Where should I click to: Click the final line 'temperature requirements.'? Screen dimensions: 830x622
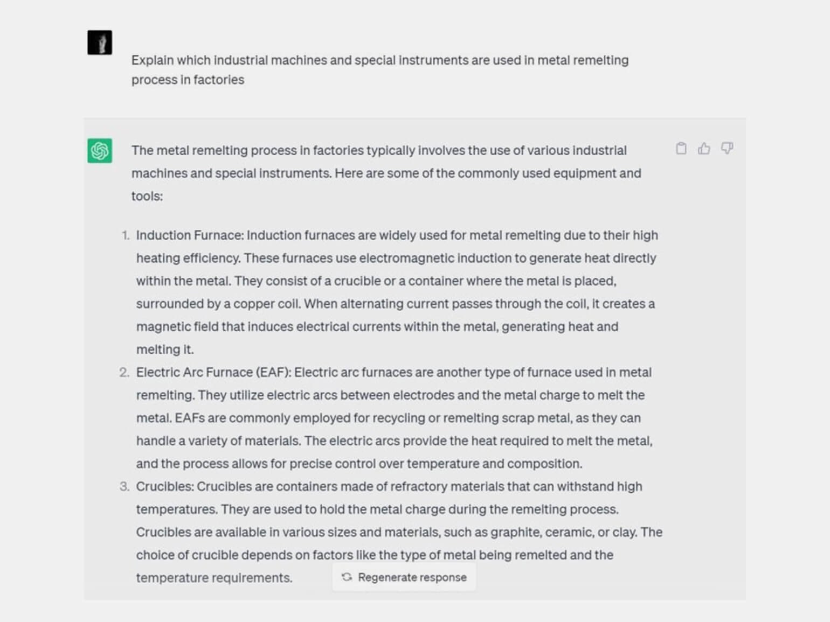pyautogui.click(x=214, y=578)
